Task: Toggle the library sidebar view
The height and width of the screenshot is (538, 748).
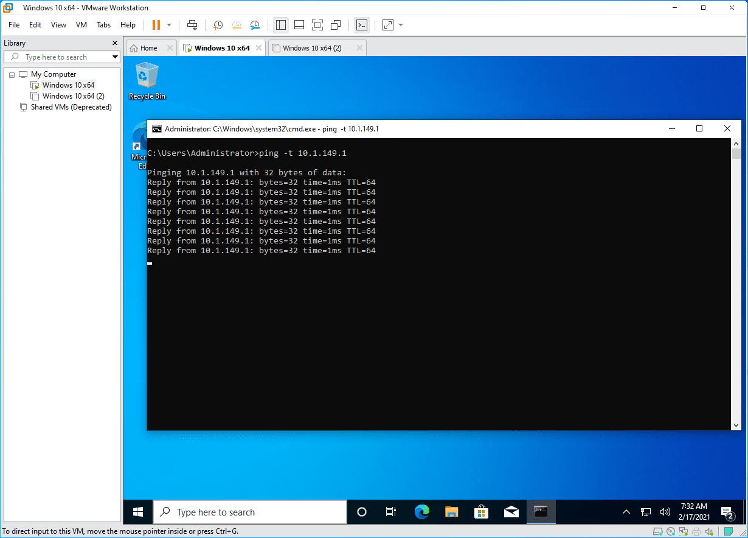Action: (280, 25)
